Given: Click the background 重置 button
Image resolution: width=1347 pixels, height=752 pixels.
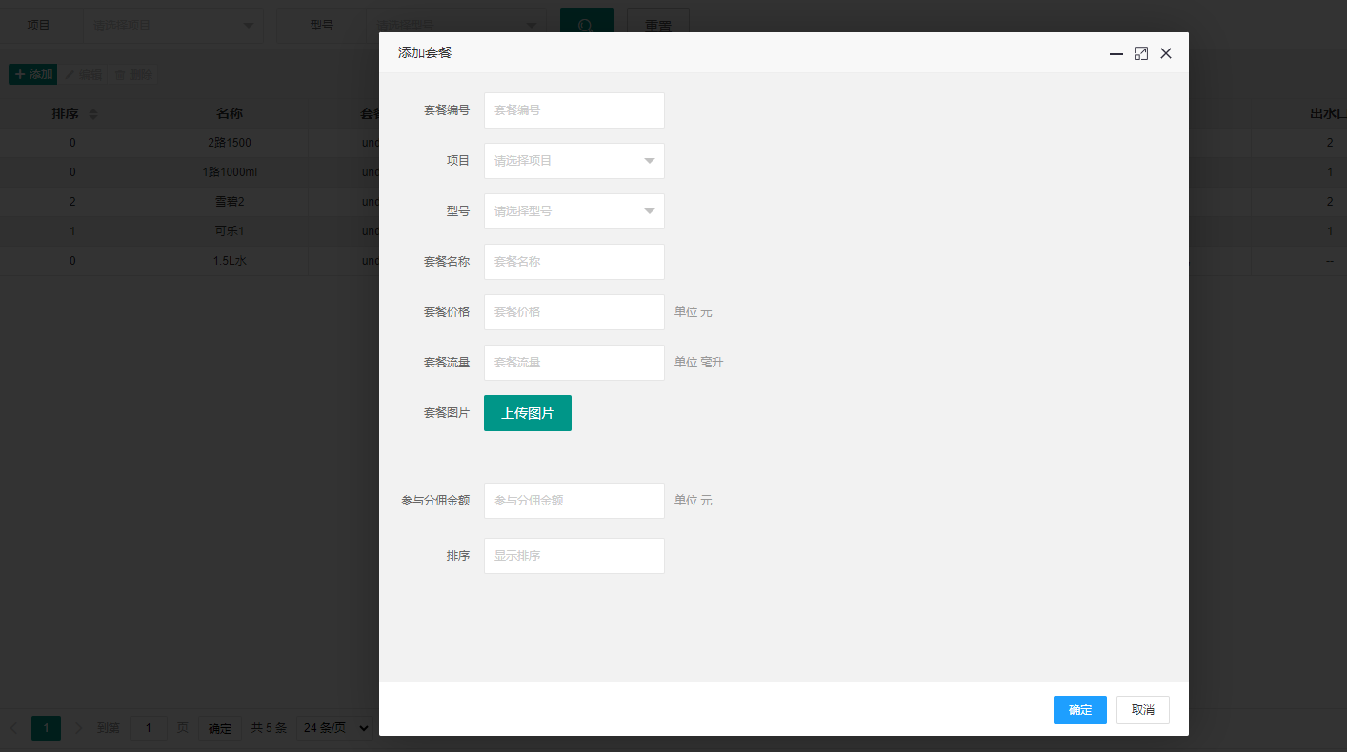Looking at the screenshot, I should pos(658,26).
